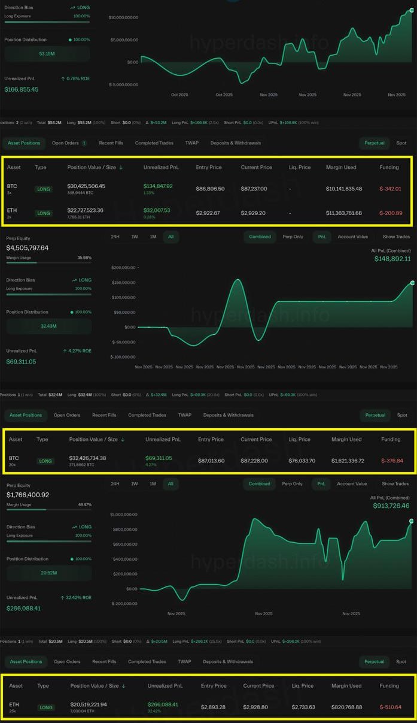This screenshot has width=417, height=723.
Task: Click Perpetual button above the ETH 25x table
Action: [x=375, y=662]
